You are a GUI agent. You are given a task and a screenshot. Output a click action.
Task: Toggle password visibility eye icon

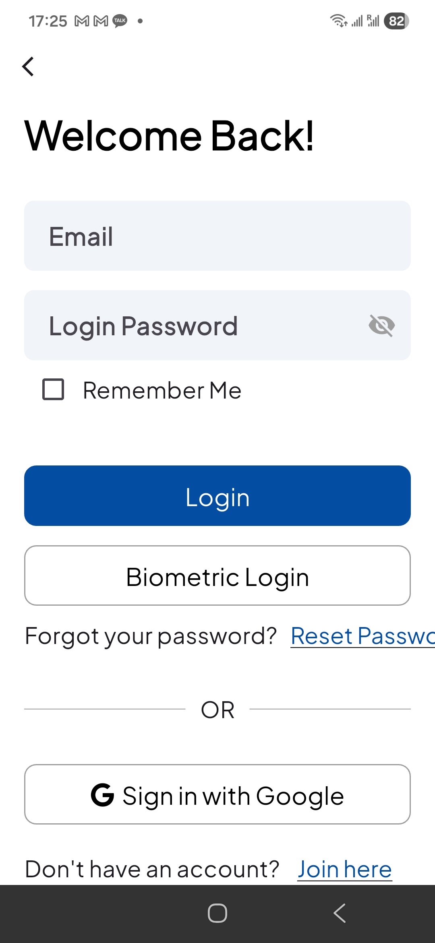click(381, 326)
